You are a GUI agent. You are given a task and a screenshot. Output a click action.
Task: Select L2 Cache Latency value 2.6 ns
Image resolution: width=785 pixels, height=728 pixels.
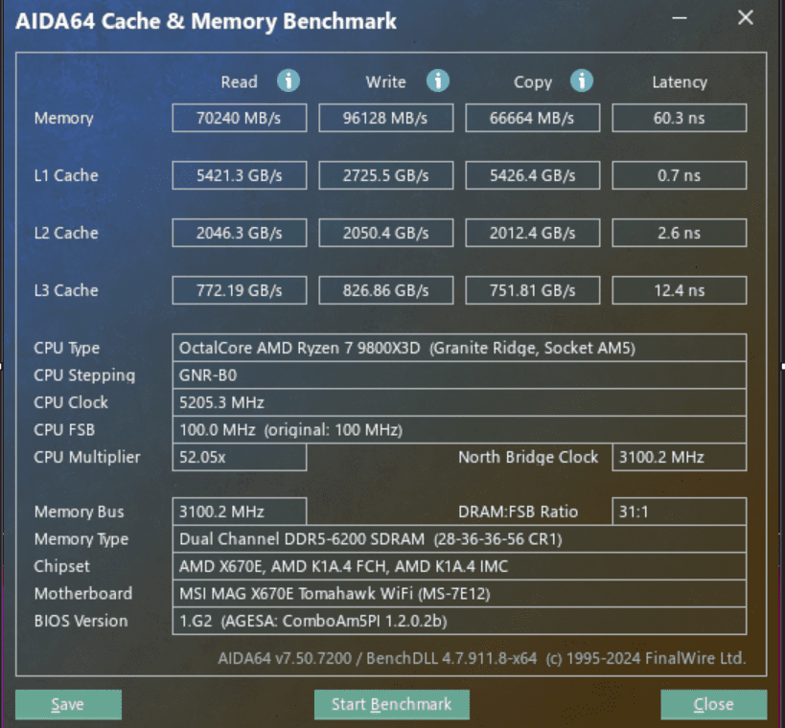click(x=680, y=233)
